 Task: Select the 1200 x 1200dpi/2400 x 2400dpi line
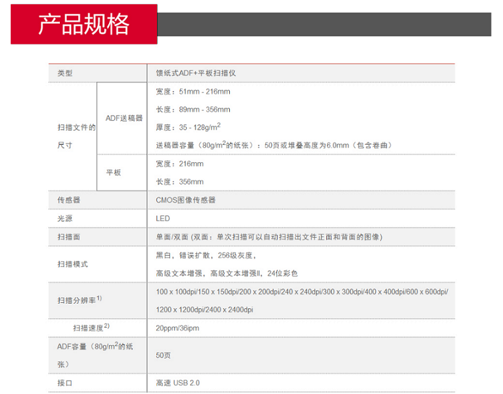(x=205, y=310)
